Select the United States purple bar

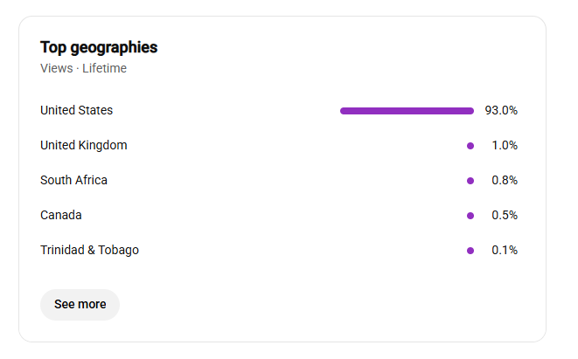point(407,111)
